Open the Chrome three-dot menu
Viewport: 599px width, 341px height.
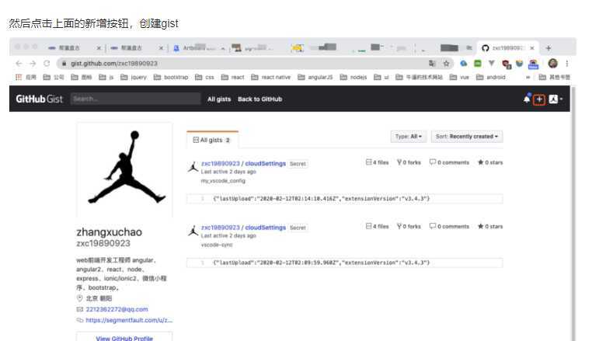(567, 64)
